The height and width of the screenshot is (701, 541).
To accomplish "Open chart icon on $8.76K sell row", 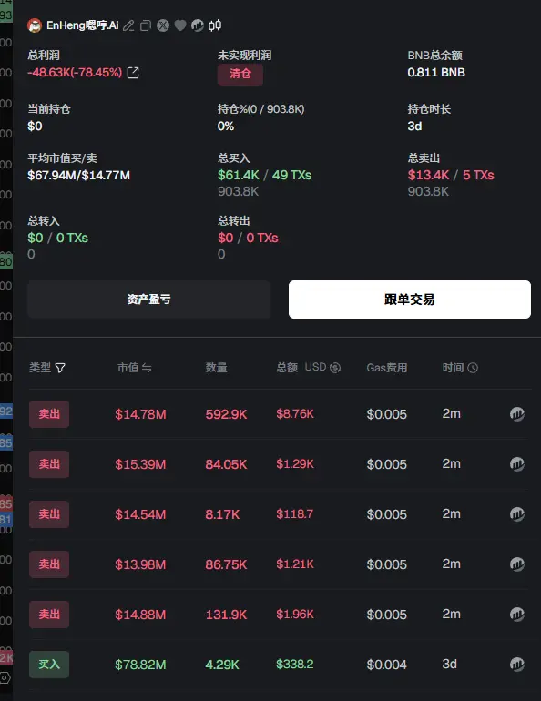I will [517, 414].
